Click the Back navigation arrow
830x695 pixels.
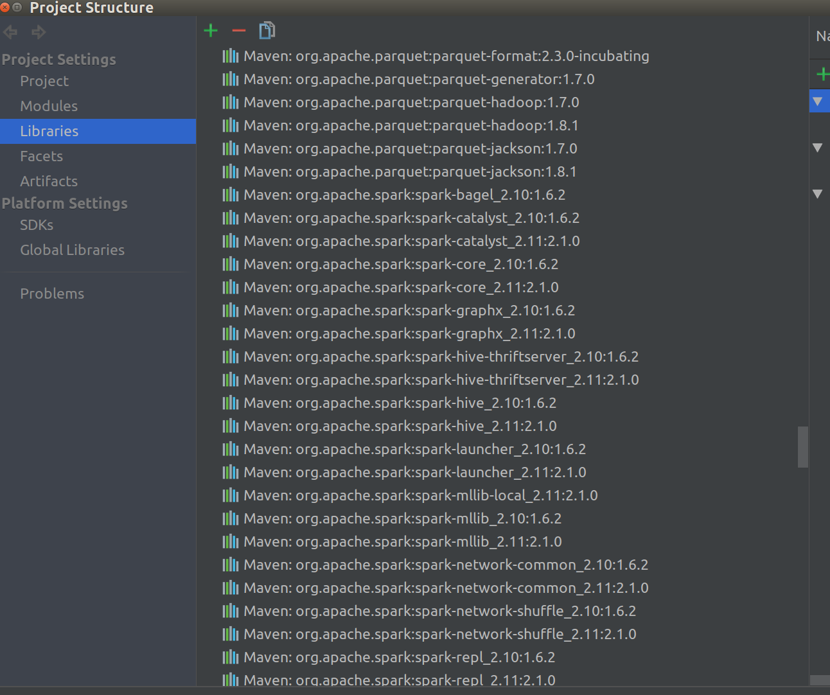10,31
